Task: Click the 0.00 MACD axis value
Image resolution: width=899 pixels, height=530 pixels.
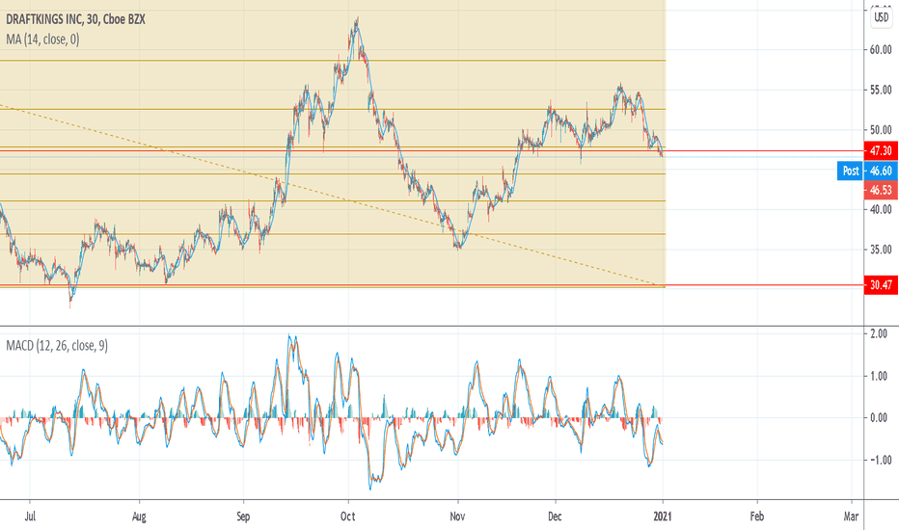Action: [x=879, y=417]
